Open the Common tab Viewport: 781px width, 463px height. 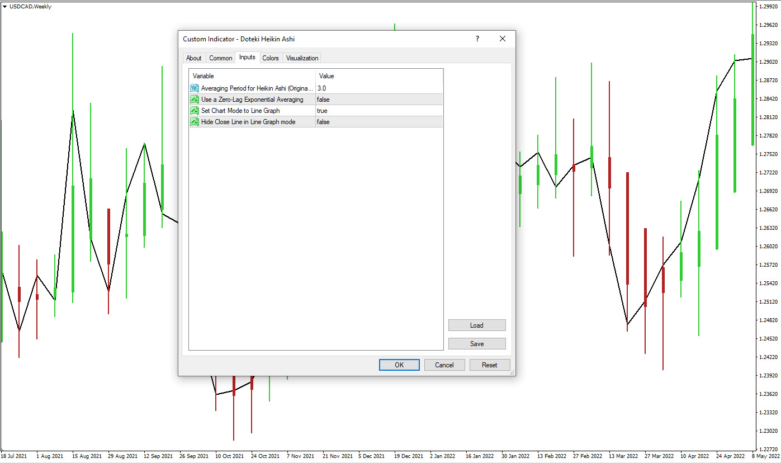[221, 58]
